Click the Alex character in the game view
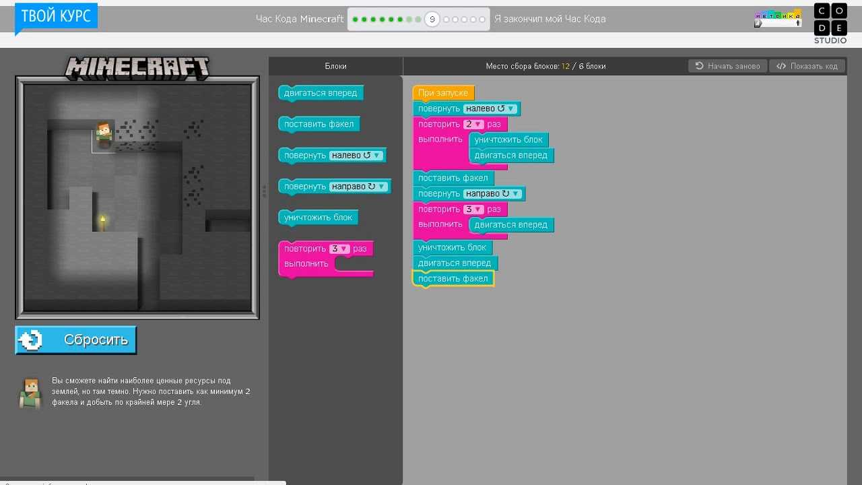 point(104,134)
